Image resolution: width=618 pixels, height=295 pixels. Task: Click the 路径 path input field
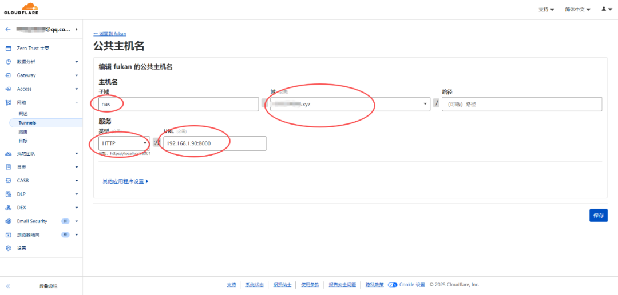(522, 105)
